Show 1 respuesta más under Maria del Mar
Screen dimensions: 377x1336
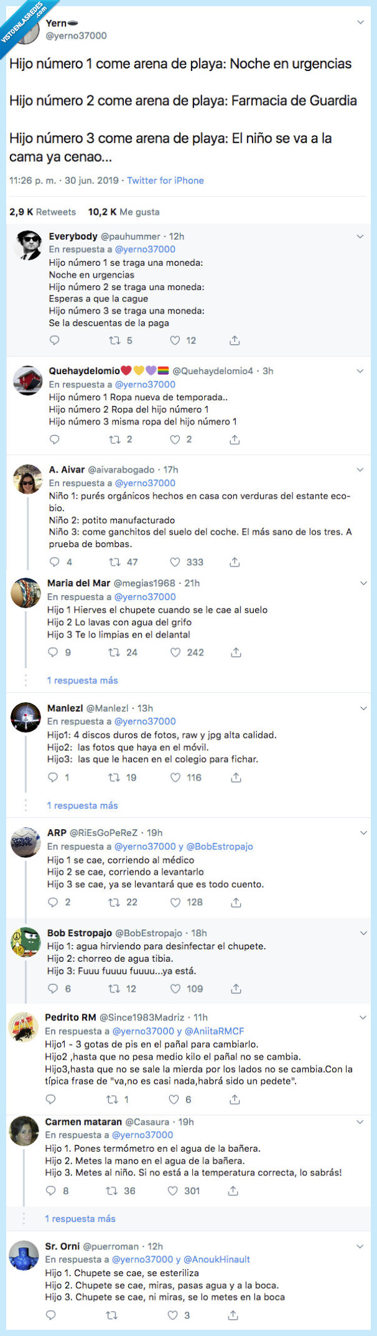pos(82,680)
